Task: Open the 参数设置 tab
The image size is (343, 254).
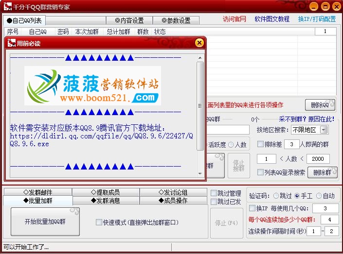Action: [x=176, y=20]
